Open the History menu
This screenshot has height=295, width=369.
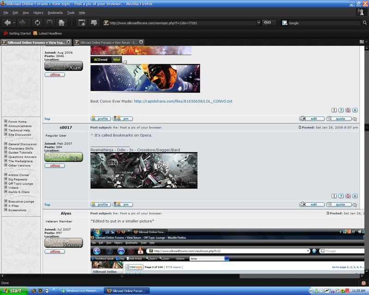[38, 12]
